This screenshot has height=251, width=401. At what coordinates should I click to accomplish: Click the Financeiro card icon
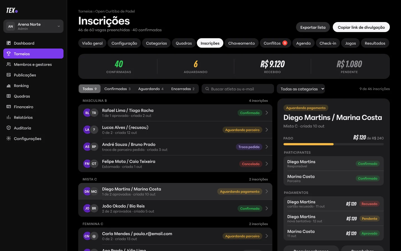tap(9, 107)
